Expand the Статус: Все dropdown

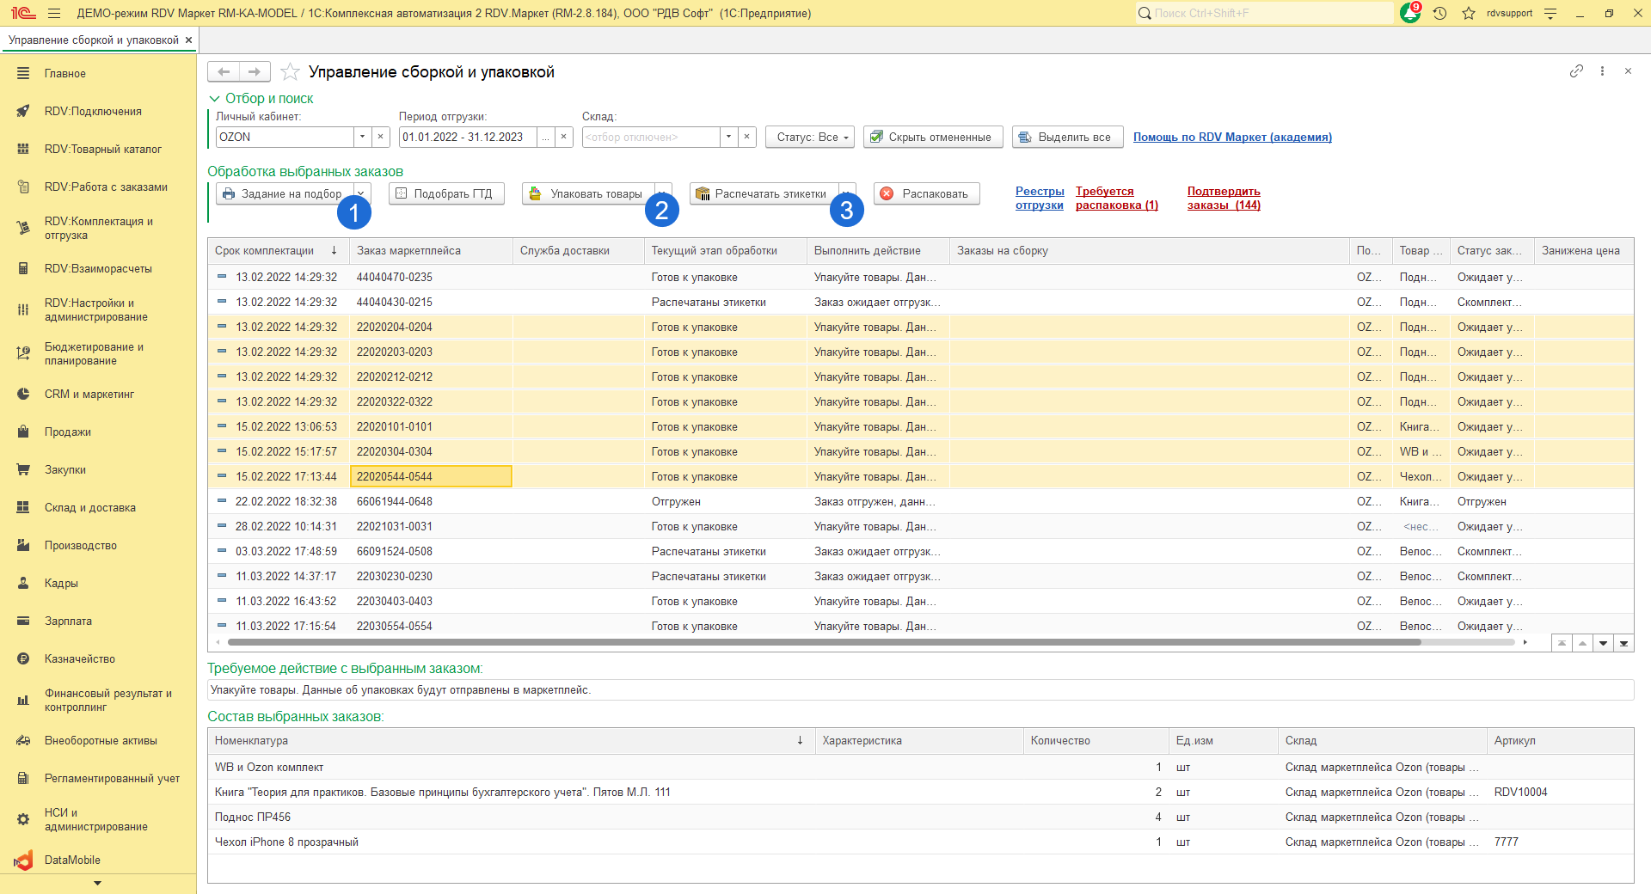coord(809,138)
